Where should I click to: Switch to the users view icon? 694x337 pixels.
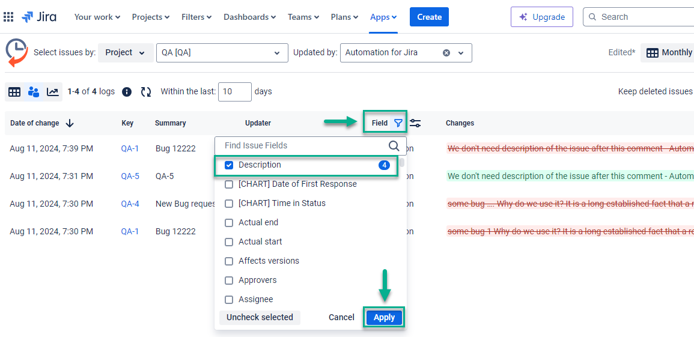point(34,92)
